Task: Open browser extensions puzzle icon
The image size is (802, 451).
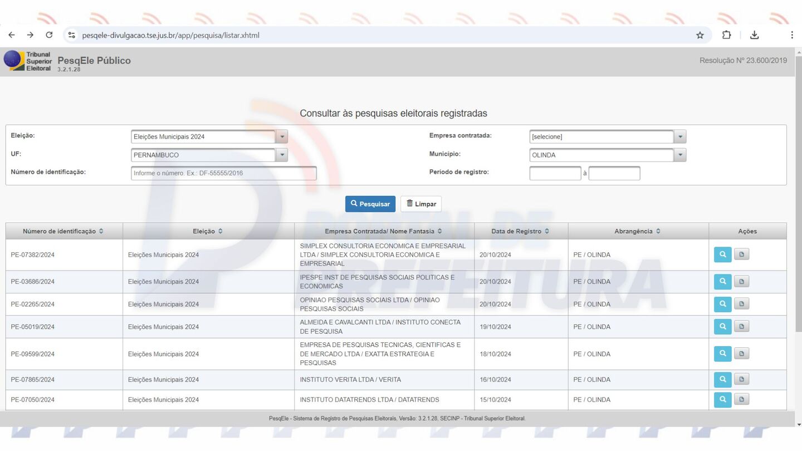Action: [726, 35]
